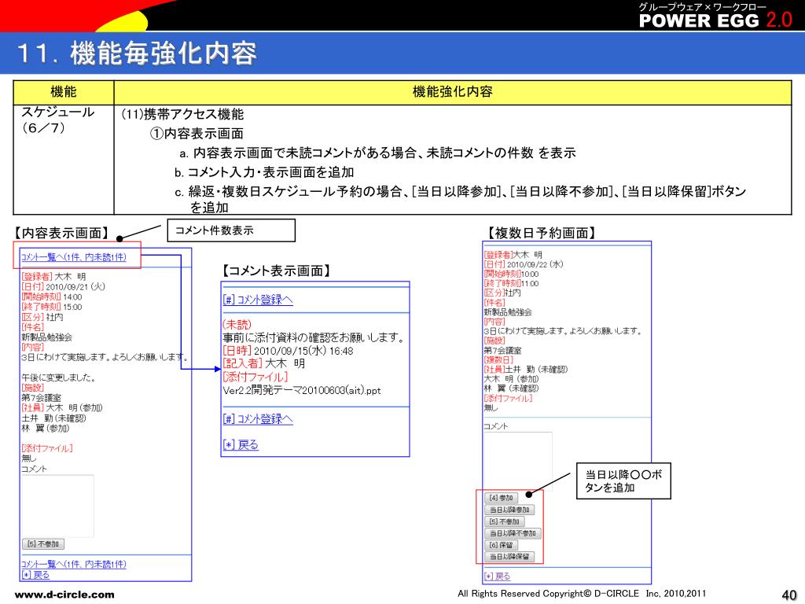Click the [6] 保留 button
Image resolution: width=805 pixels, height=604 pixels.
pos(501,545)
